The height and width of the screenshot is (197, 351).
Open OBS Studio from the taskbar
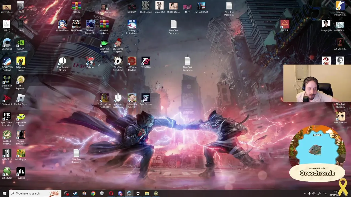coord(66,193)
